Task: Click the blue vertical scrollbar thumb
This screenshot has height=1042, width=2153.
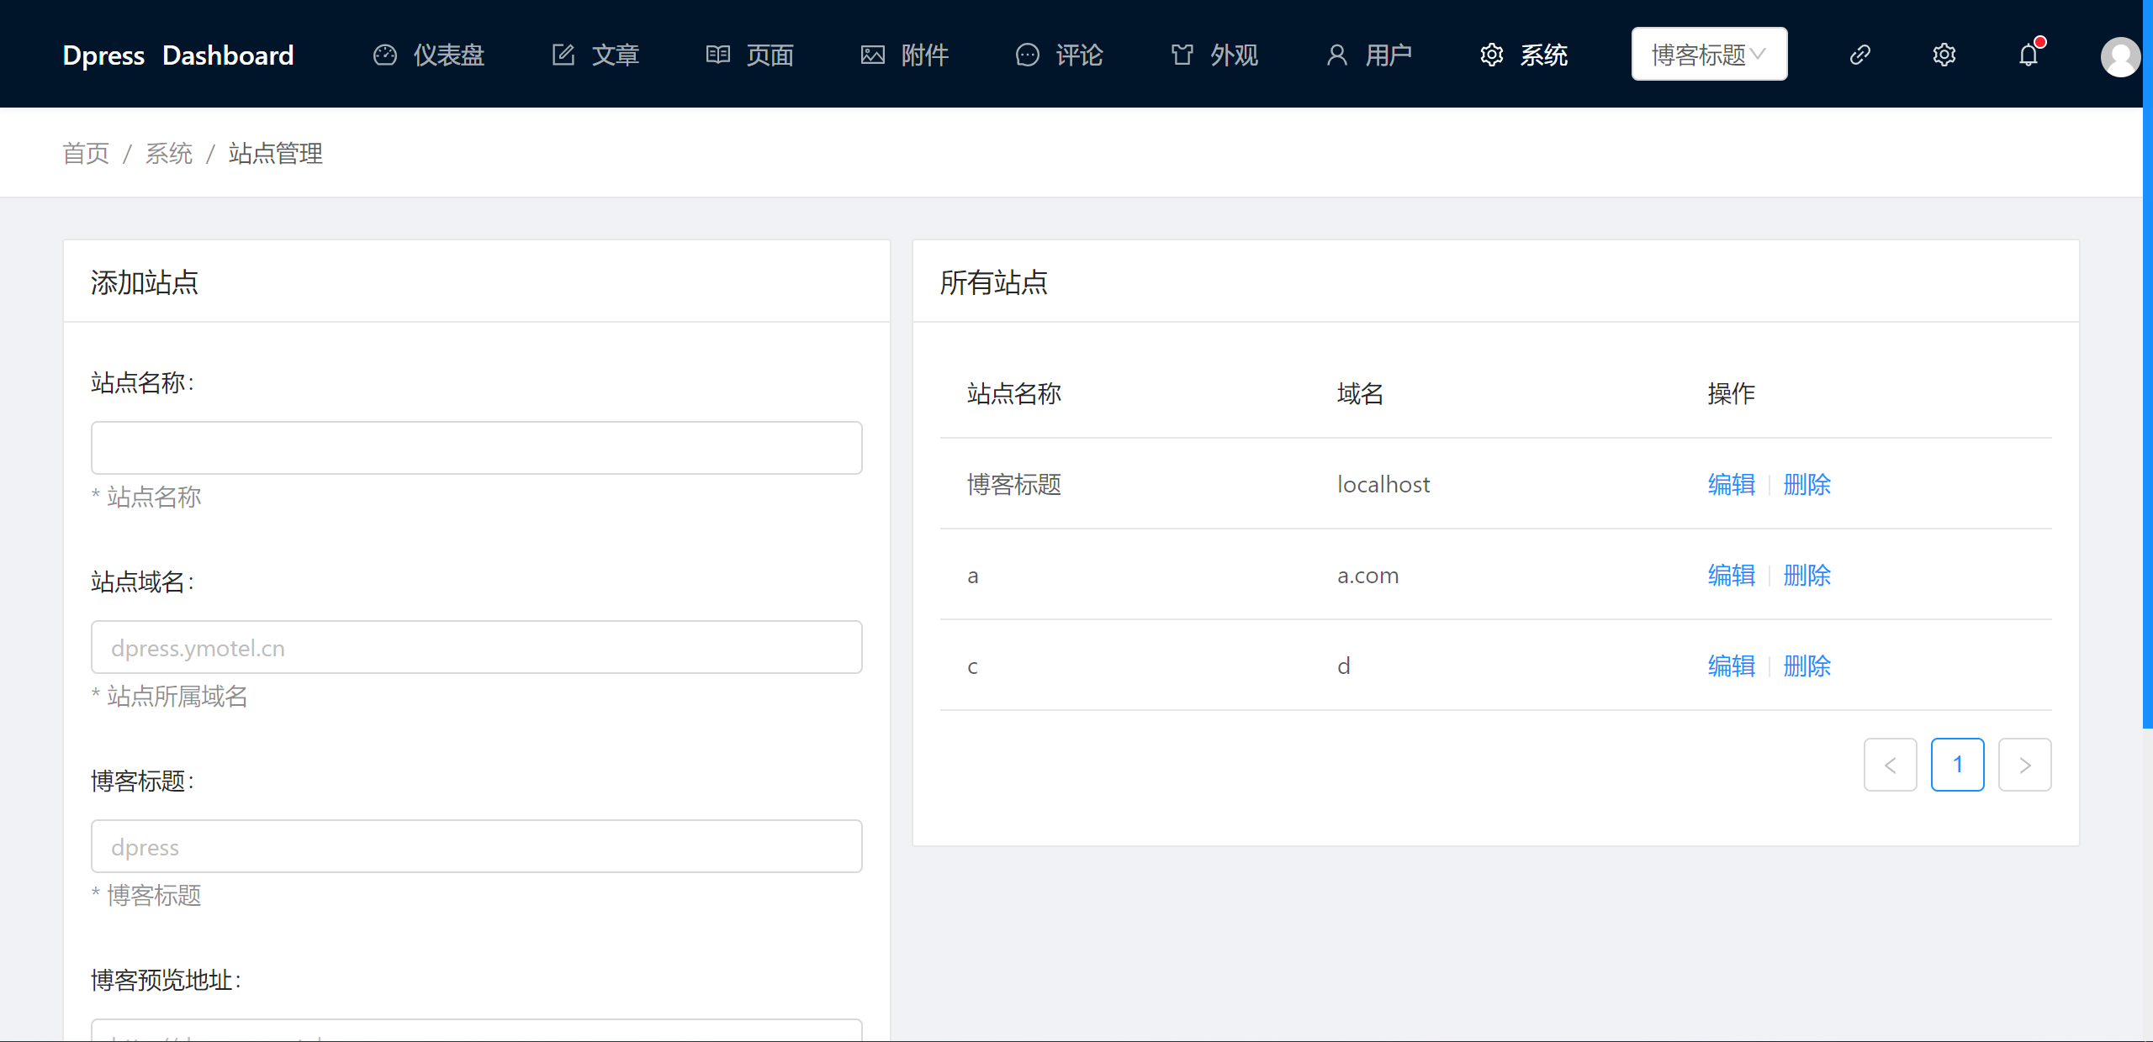Action: coord(2148,364)
